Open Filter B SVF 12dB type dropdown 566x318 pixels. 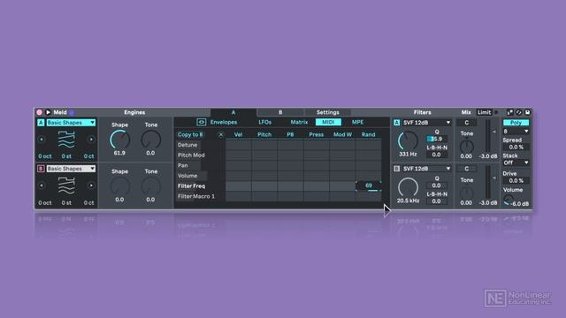426,169
